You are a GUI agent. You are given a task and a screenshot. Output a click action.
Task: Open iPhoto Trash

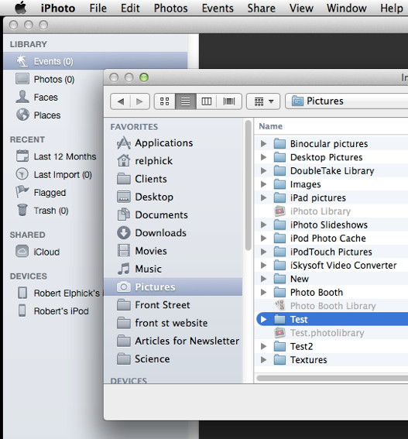(x=43, y=211)
